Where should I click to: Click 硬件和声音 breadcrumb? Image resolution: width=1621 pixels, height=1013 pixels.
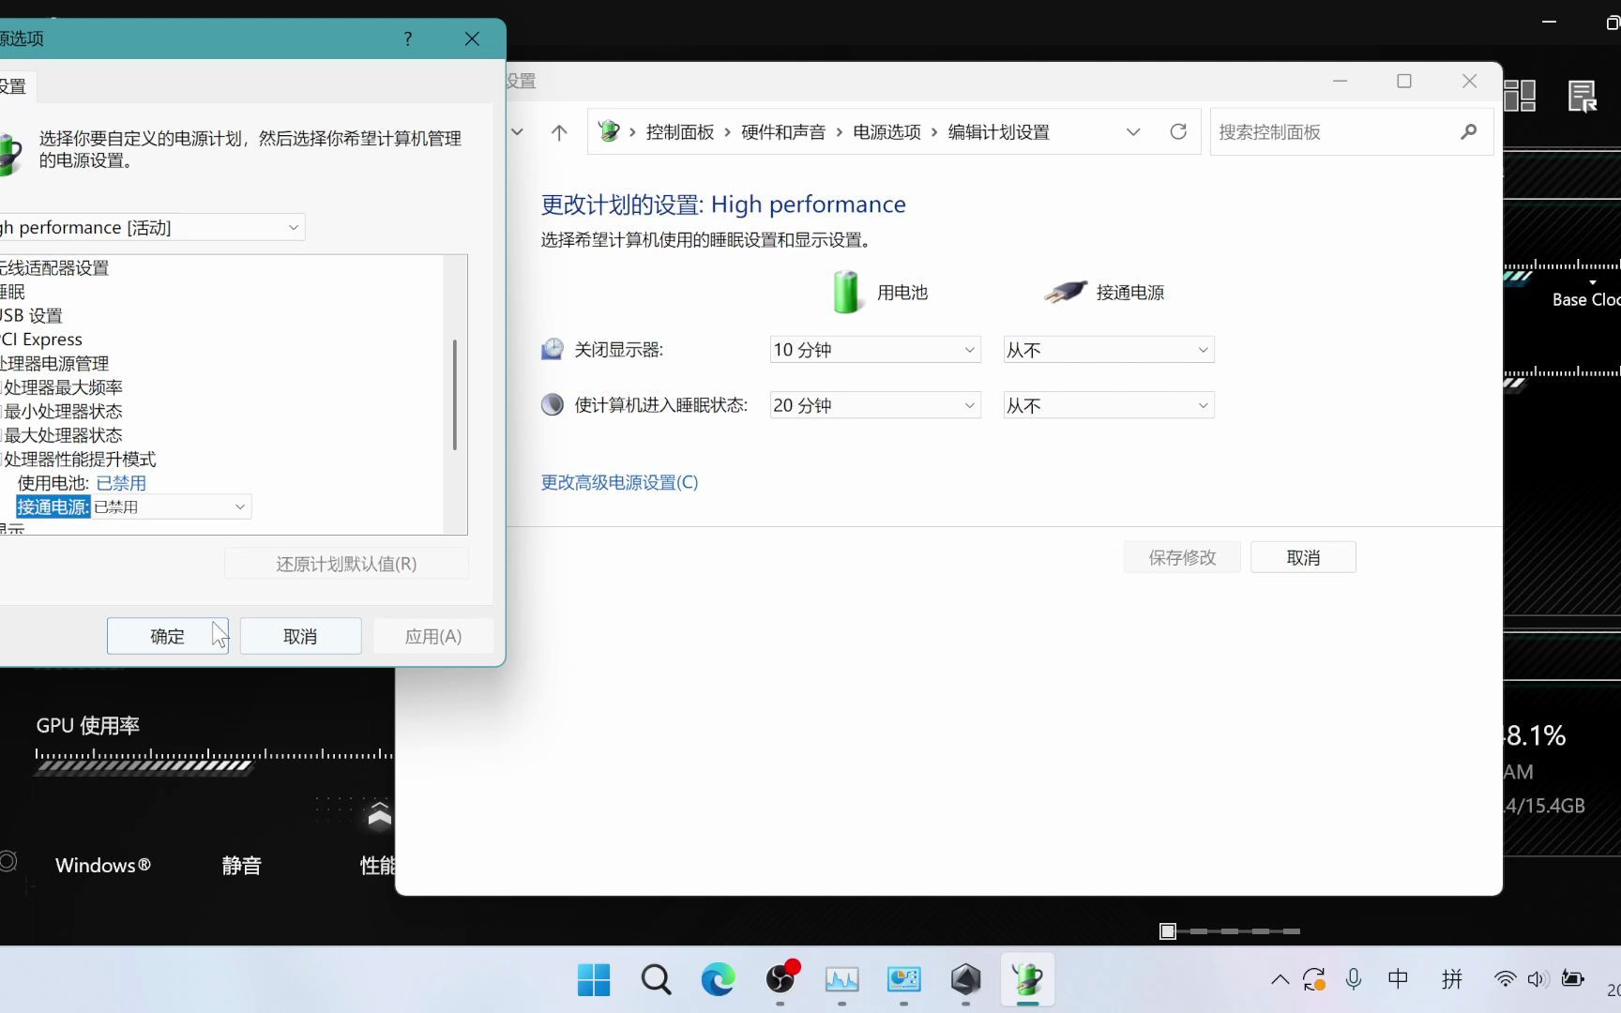click(783, 132)
